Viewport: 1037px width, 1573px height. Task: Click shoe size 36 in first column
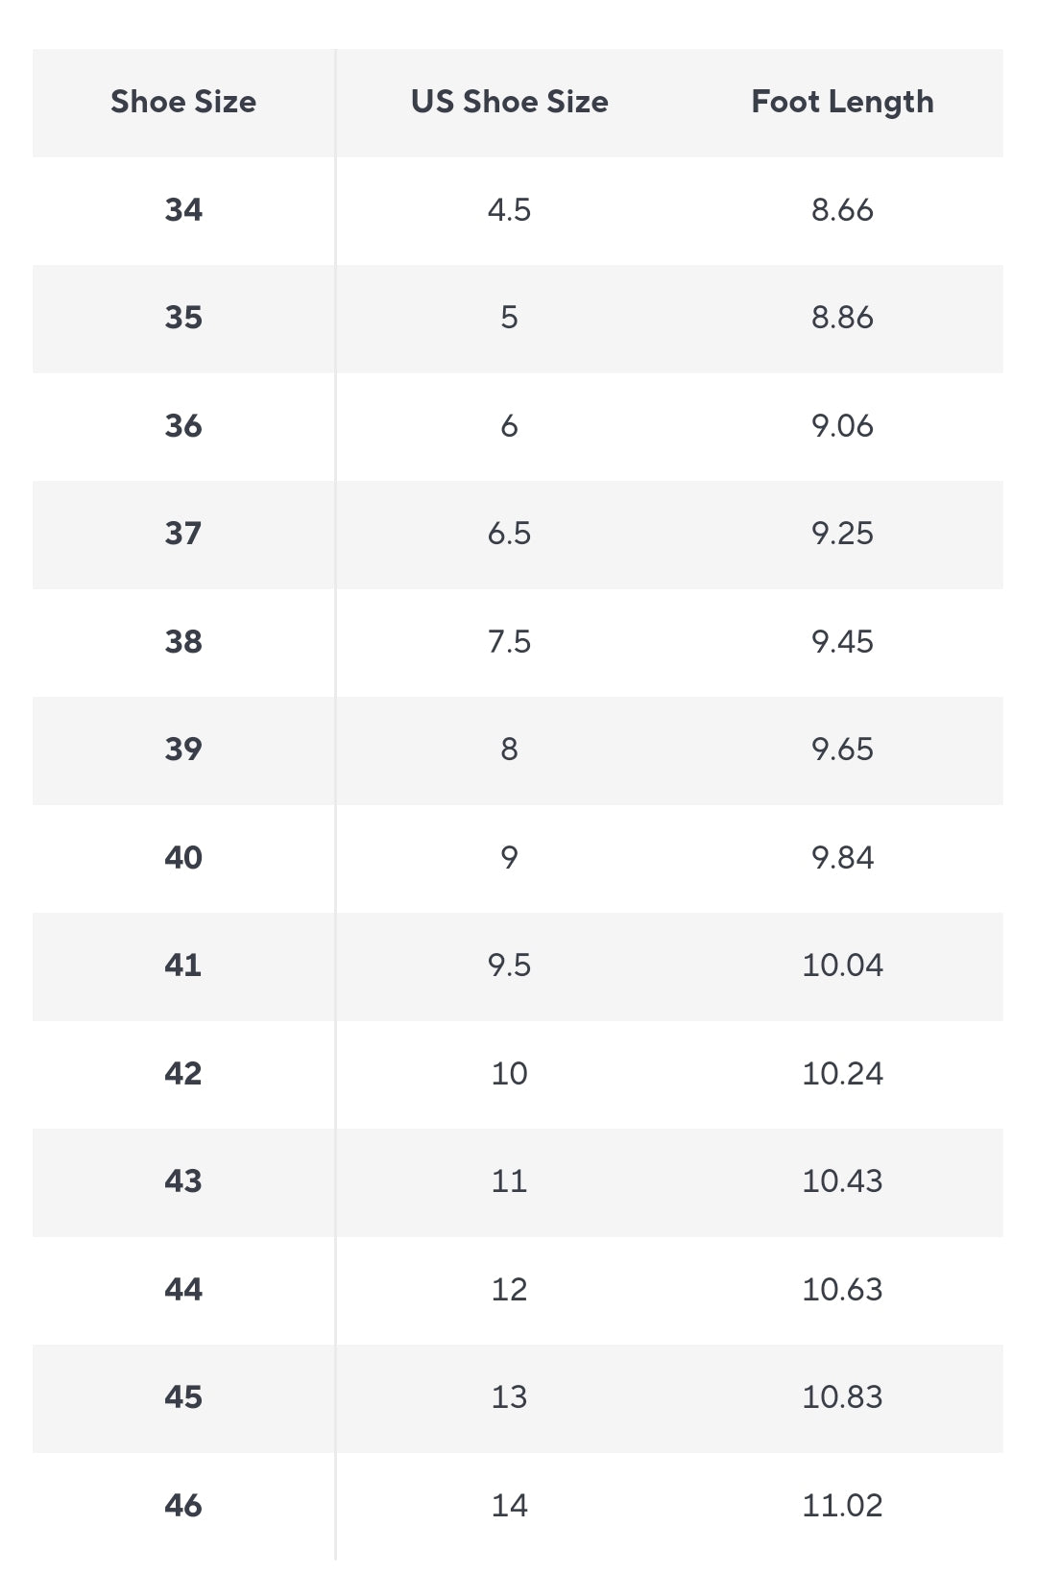[x=183, y=425]
